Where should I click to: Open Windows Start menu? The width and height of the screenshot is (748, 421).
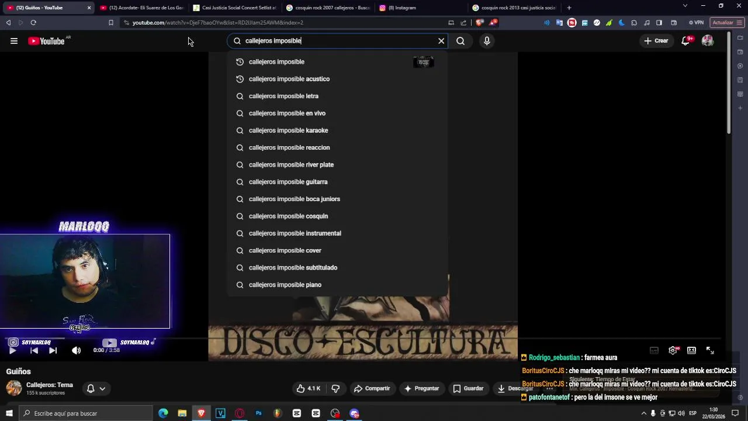(9, 413)
